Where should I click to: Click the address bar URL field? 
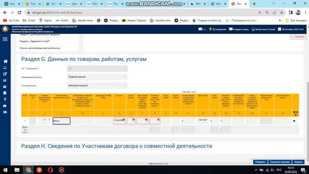tap(142, 13)
